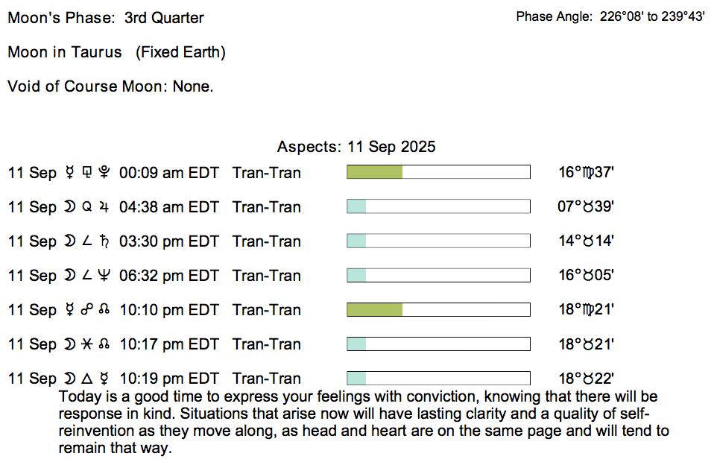Viewport: 717px width, 465px height.
Task: Click the "Moon in Taurus" label
Action: 65,52
